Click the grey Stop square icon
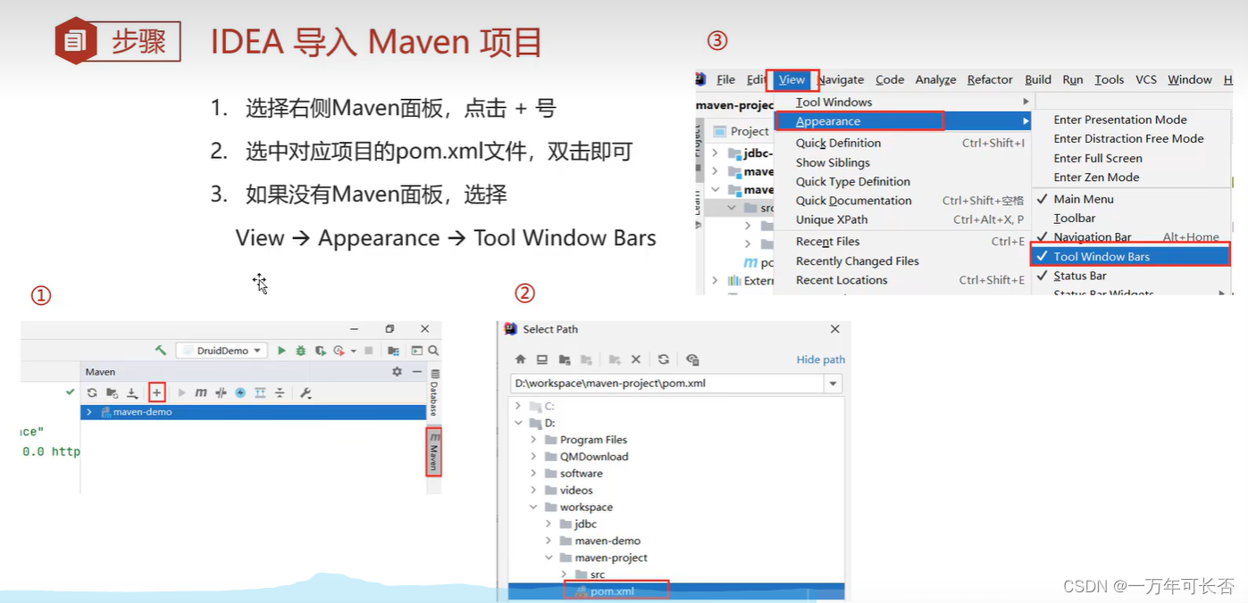 click(x=369, y=351)
